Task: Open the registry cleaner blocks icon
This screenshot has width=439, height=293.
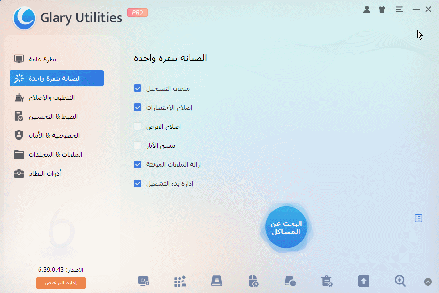Action: pyautogui.click(x=180, y=281)
